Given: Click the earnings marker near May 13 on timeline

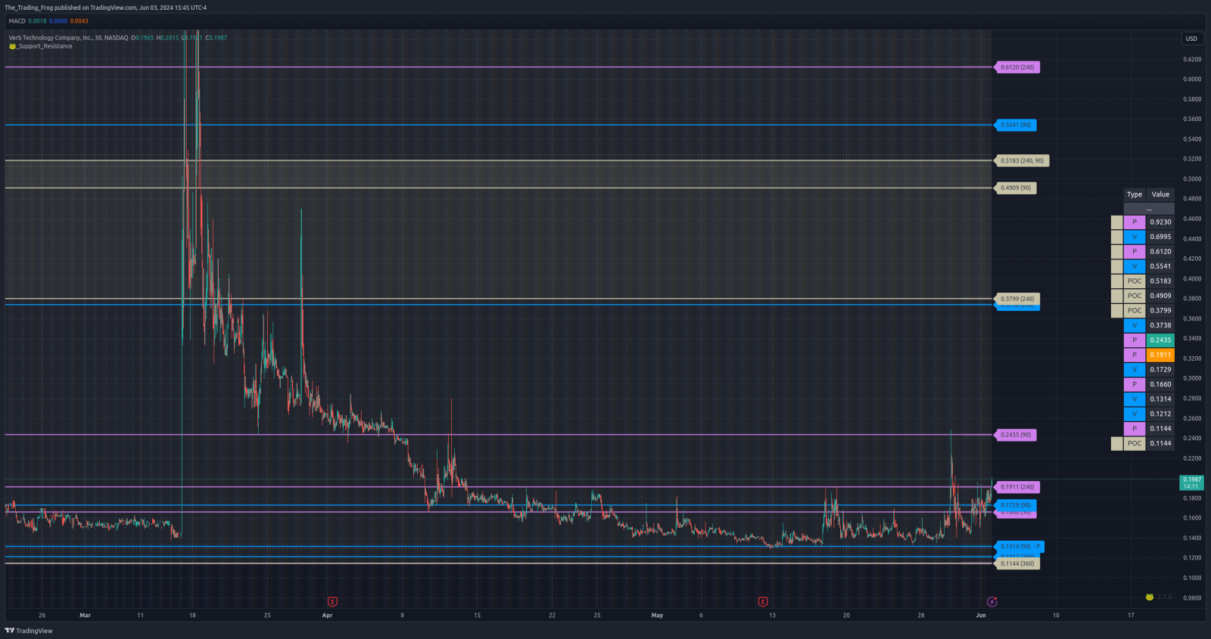Looking at the screenshot, I should [763, 602].
